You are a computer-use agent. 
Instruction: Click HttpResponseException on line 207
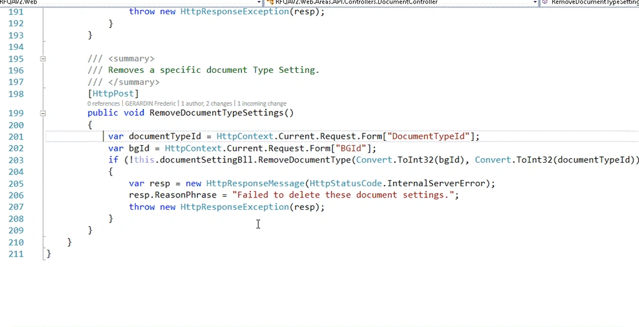pos(235,207)
